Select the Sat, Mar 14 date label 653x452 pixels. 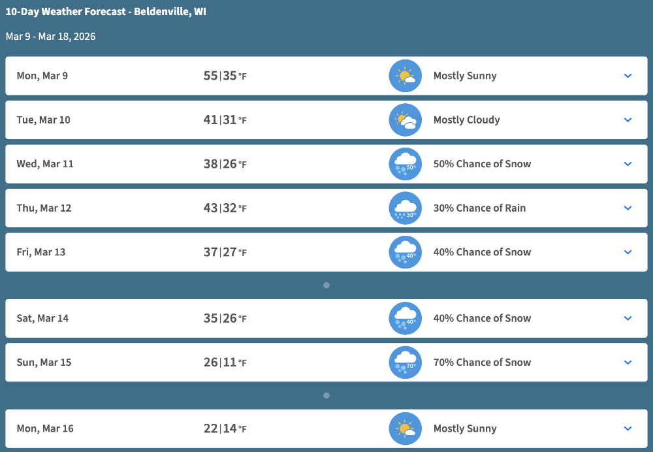[x=42, y=319]
